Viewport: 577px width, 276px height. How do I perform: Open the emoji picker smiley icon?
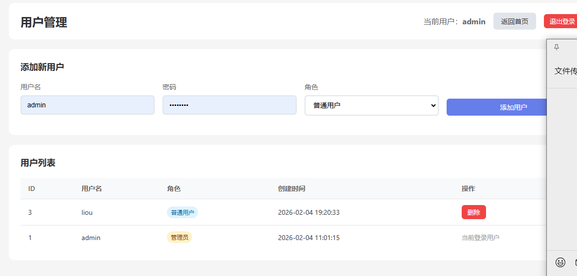coord(560,262)
